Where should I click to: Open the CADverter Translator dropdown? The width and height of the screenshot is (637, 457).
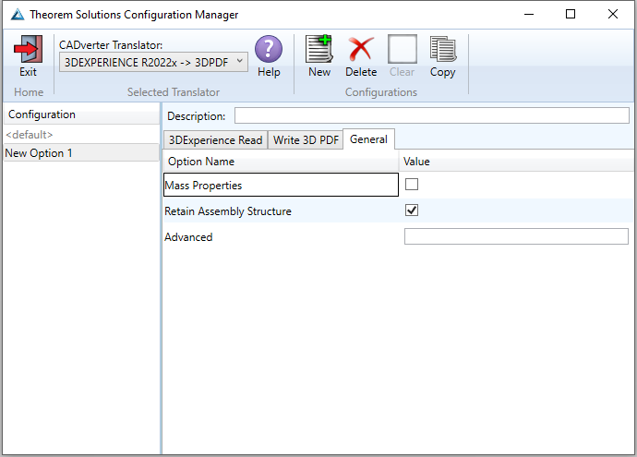click(153, 62)
